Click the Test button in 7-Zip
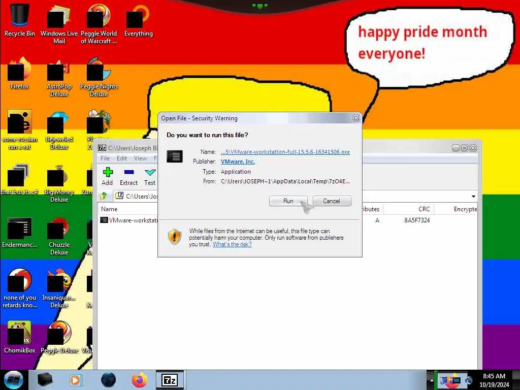 point(150,176)
